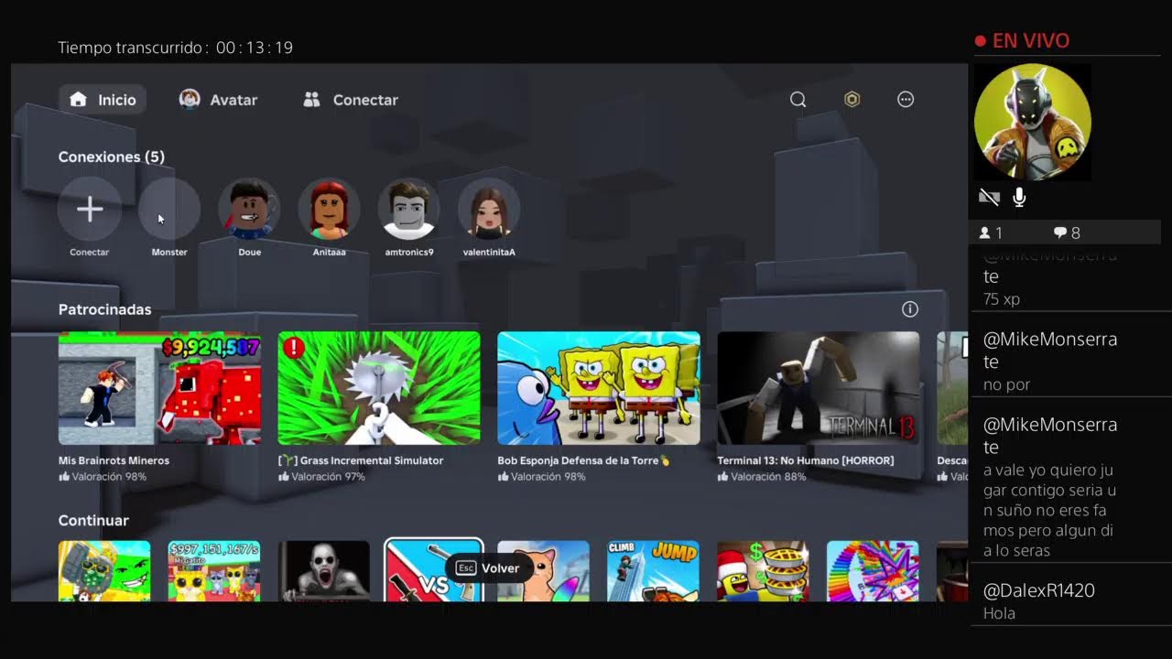Image resolution: width=1172 pixels, height=659 pixels.
Task: Open the $997,151,167/s game in Continuar
Action: (214, 570)
